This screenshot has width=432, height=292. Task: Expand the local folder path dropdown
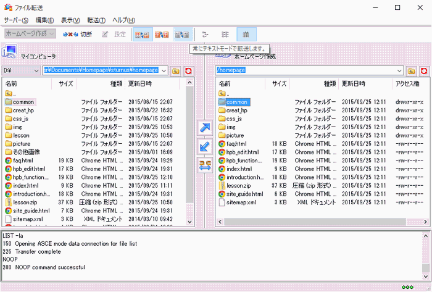click(x=164, y=70)
